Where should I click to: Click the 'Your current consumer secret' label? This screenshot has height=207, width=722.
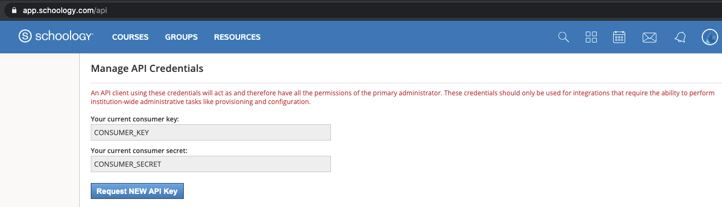[x=139, y=150]
